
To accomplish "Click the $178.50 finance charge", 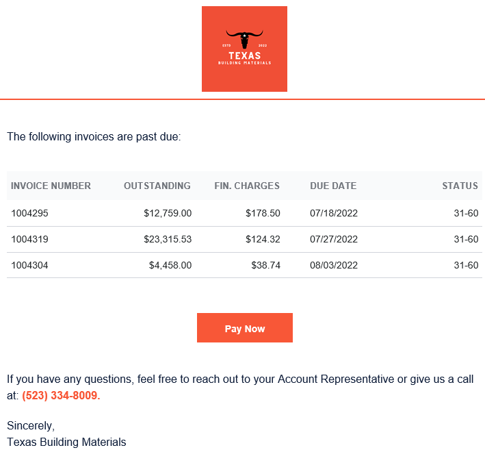I will 263,214.
